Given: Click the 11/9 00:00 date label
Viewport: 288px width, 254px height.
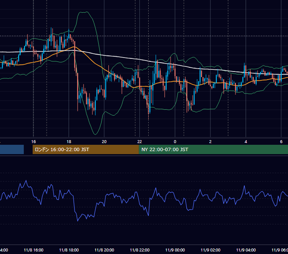Looking at the screenshot, I should [175, 250].
